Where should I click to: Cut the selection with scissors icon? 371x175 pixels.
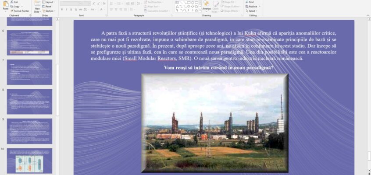pyautogui.click(x=14, y=2)
